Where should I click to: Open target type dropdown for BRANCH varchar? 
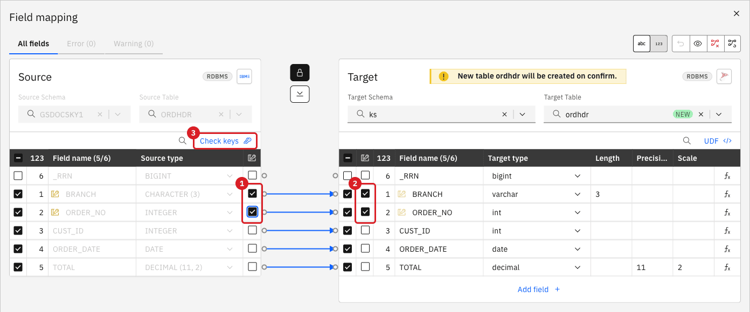click(x=578, y=194)
